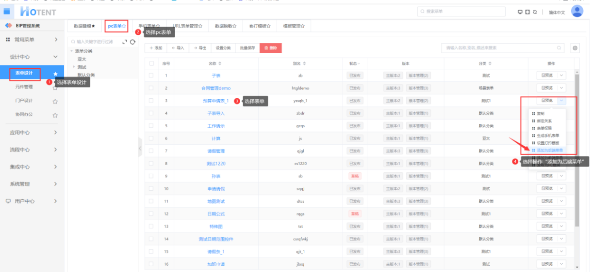This screenshot has height=272, width=591.
Task: Click the form name search input field
Action: tap(500, 48)
